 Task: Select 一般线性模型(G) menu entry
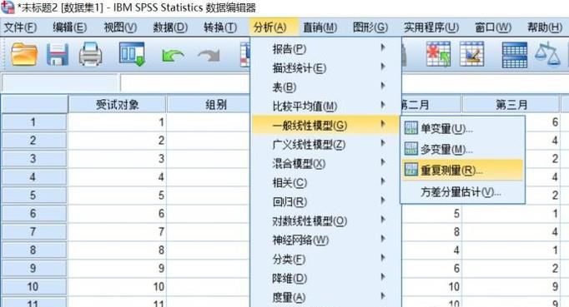pyautogui.click(x=326, y=126)
